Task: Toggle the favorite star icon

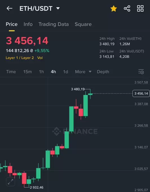Action: tap(114, 8)
